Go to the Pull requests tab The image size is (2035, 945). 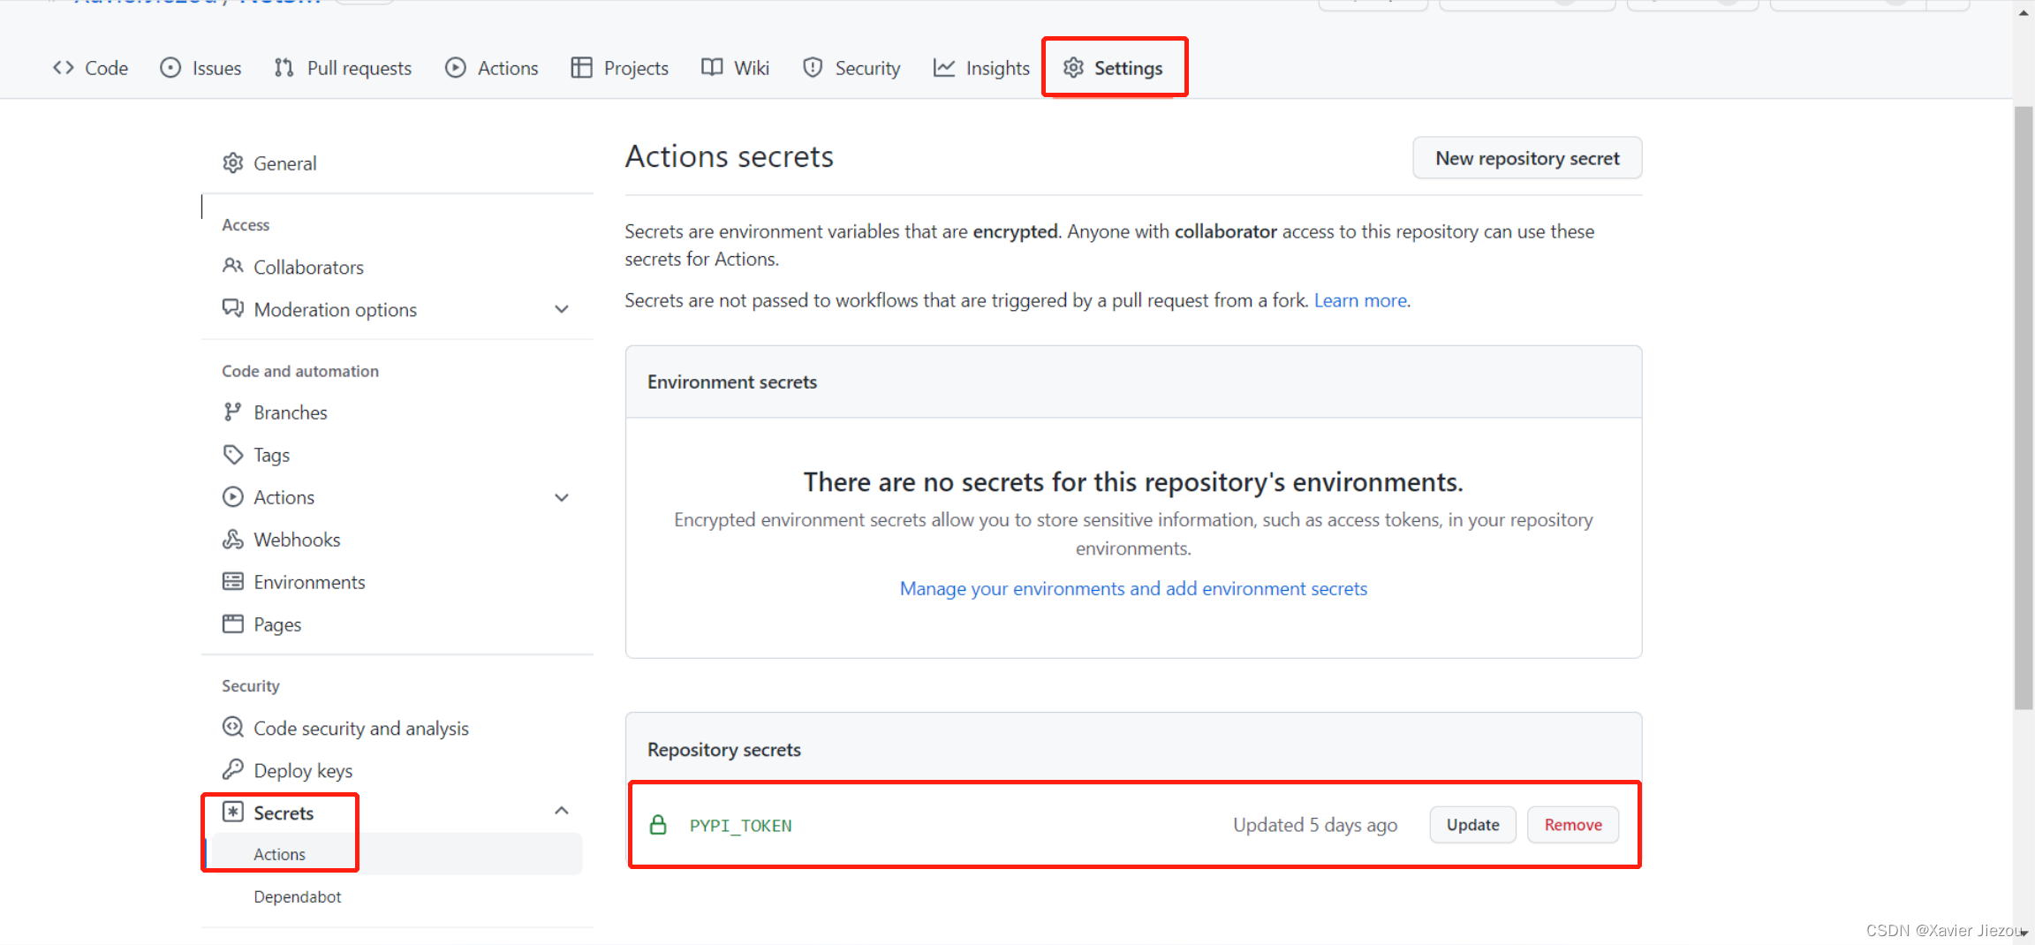pos(343,68)
